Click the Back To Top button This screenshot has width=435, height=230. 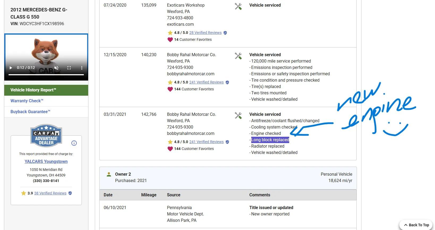pyautogui.click(x=416, y=225)
